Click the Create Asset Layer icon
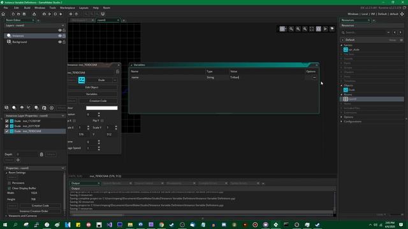Image resolution: width=408 pixels, height=229 pixels. coord(36,108)
